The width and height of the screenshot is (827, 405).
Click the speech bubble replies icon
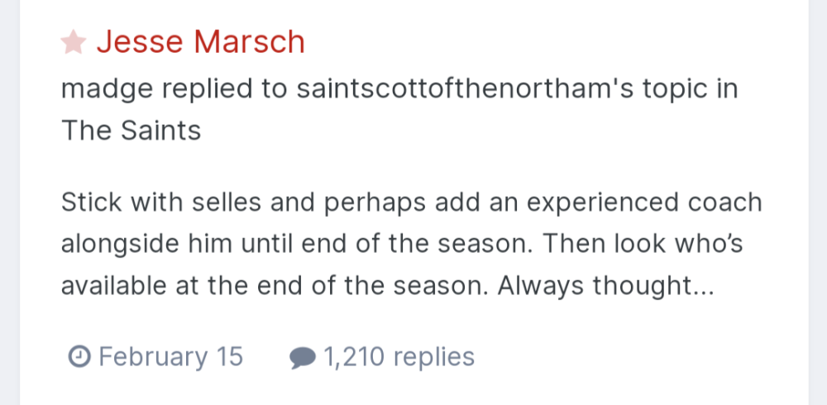(302, 357)
